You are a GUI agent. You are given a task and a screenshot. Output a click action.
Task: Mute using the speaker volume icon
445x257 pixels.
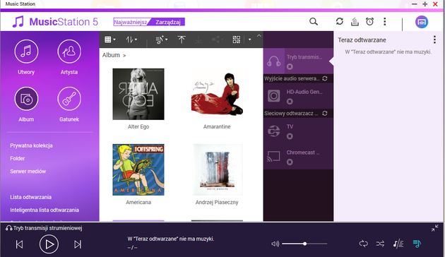[x=275, y=244]
